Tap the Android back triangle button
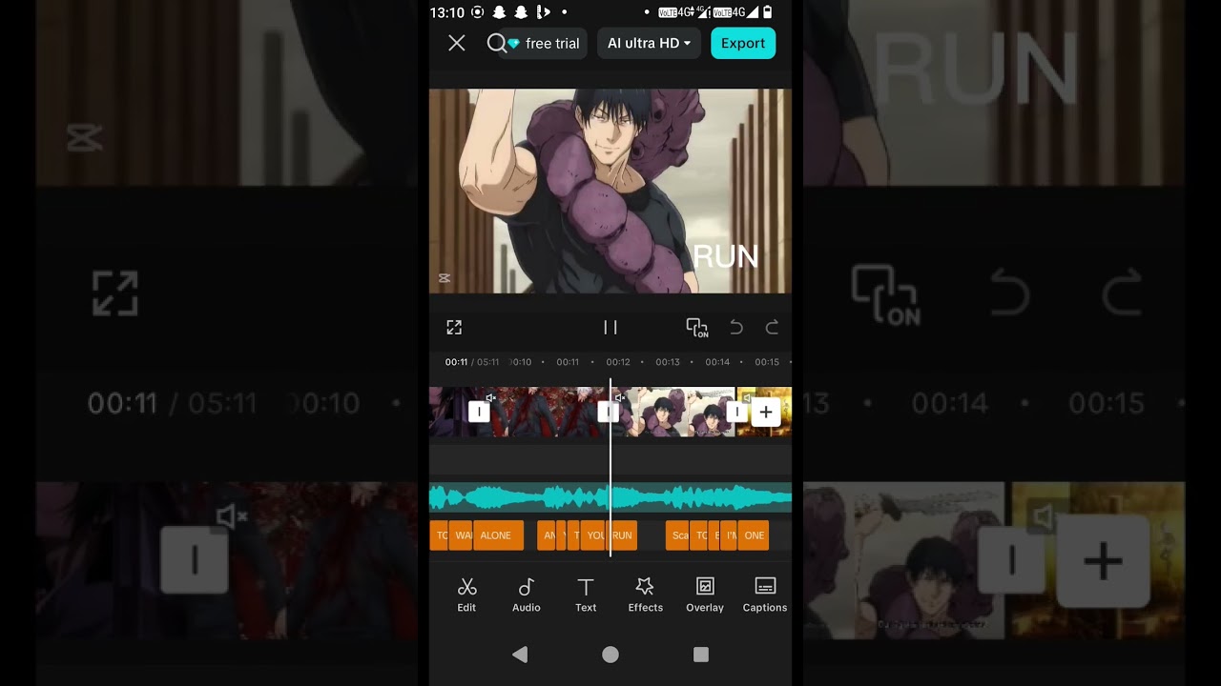The image size is (1221, 686). (520, 655)
